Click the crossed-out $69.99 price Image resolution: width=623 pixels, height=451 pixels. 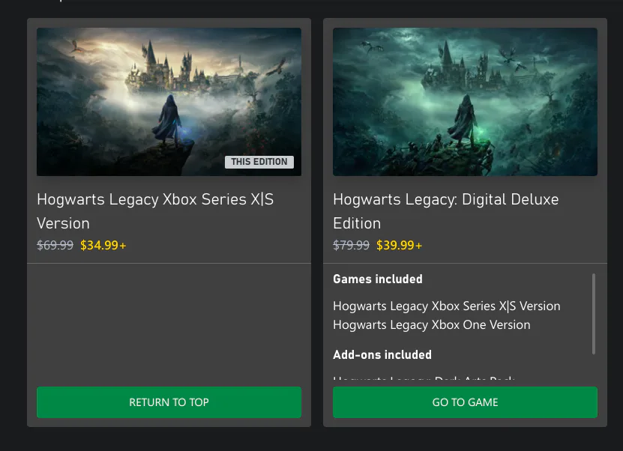point(55,245)
